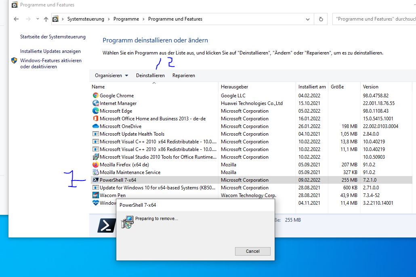416x277 pixels.
Task: Click the Microsoft Office Home and Business icon
Action: [x=95, y=119]
